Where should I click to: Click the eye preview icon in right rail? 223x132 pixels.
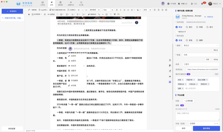pos(170,76)
